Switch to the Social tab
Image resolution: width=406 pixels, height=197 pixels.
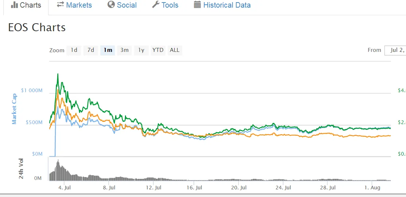[x=122, y=5]
